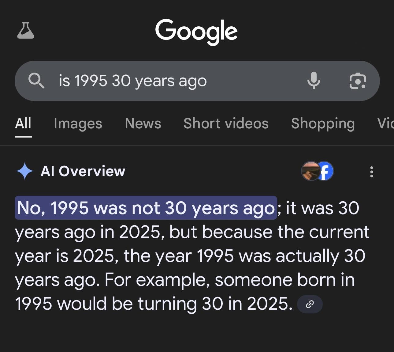Open Search Labs flask icon
Screen dimensions: 394x352
(x=26, y=31)
